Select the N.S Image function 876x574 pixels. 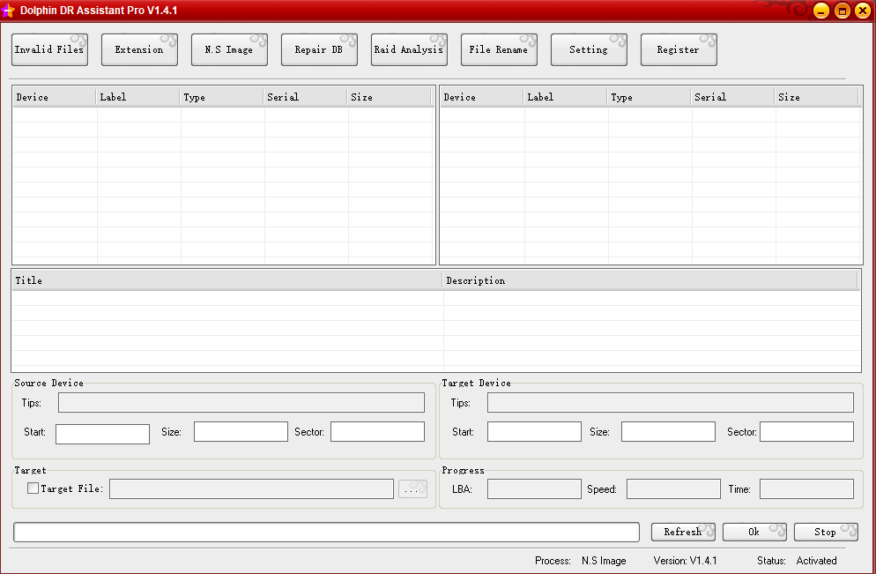(x=230, y=49)
